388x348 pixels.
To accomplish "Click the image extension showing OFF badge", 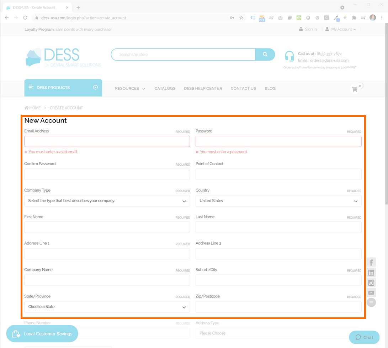I will [262, 18].
